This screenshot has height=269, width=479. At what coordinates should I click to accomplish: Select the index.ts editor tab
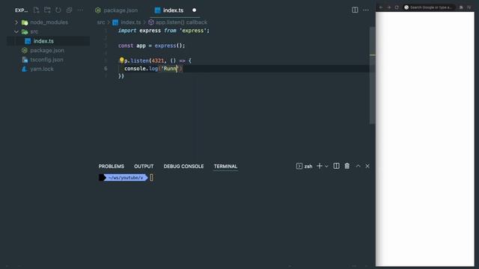click(x=173, y=10)
